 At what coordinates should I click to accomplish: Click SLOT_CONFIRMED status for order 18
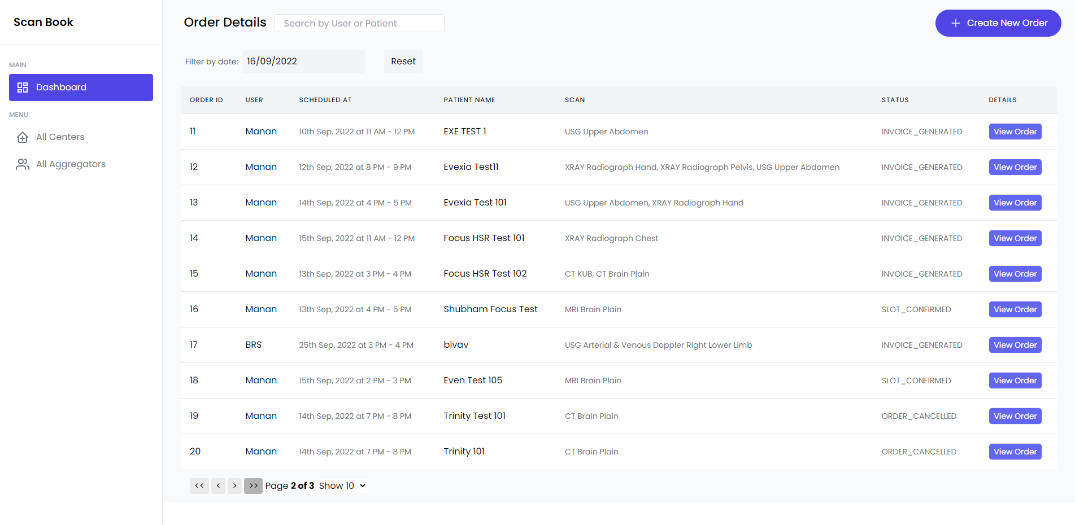click(x=916, y=380)
